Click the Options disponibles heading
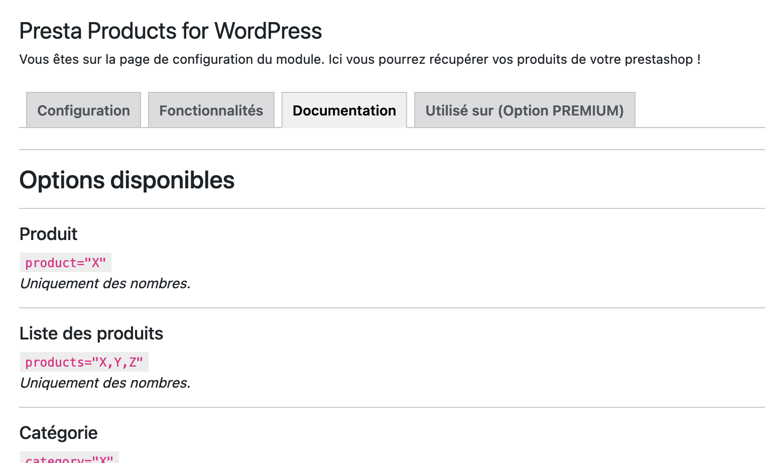765x463 pixels. (127, 180)
